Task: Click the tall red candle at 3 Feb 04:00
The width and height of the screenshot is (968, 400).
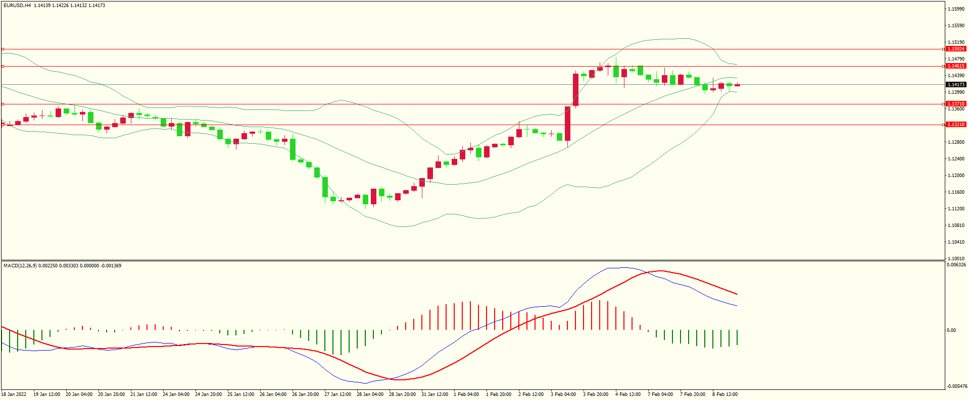Action: click(x=568, y=124)
